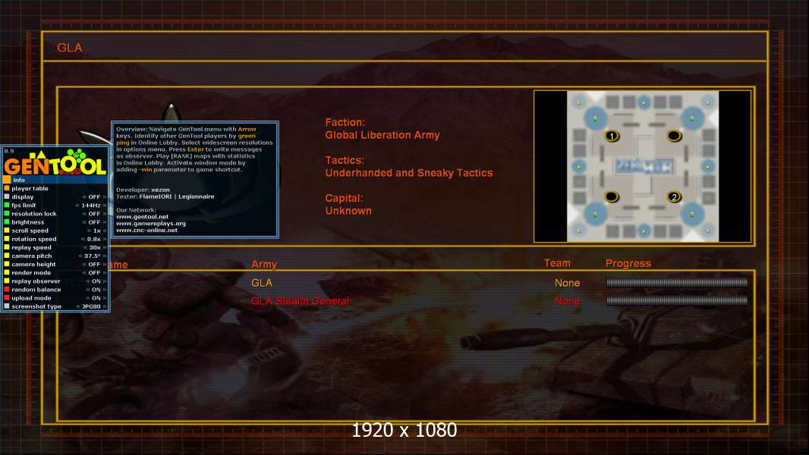Image resolution: width=809 pixels, height=455 pixels.
Task: Change screenshot type with the left arrow
Action: click(78, 306)
